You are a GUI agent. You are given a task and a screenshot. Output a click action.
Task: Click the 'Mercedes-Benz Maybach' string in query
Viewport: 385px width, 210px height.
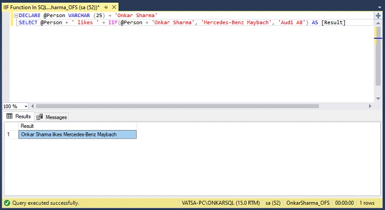pyautogui.click(x=236, y=22)
